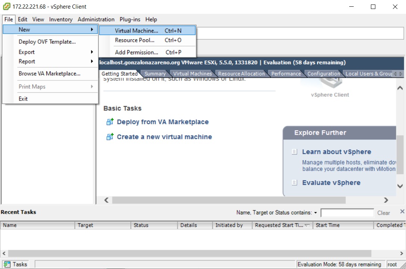Switch to the Summary tab

[155, 74]
